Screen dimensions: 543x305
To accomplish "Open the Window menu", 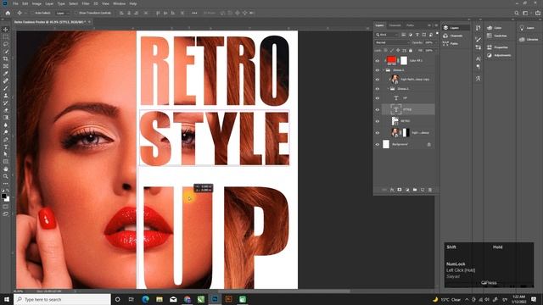I will (x=119, y=3).
